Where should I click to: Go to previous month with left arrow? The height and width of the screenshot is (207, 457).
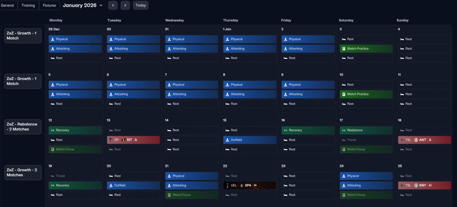click(113, 5)
